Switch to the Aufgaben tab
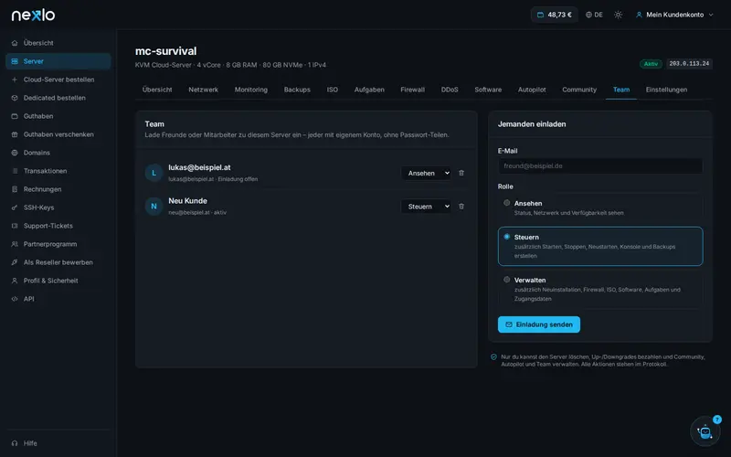 (369, 90)
